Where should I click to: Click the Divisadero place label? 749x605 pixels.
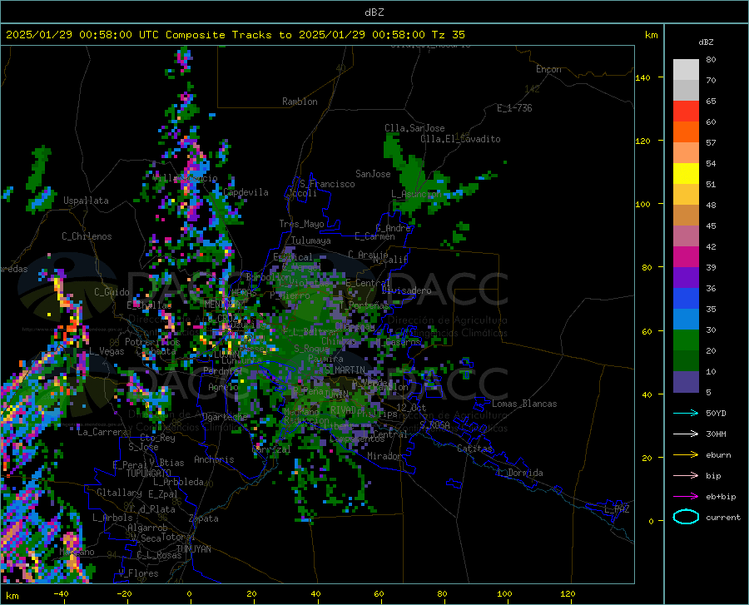click(406, 290)
